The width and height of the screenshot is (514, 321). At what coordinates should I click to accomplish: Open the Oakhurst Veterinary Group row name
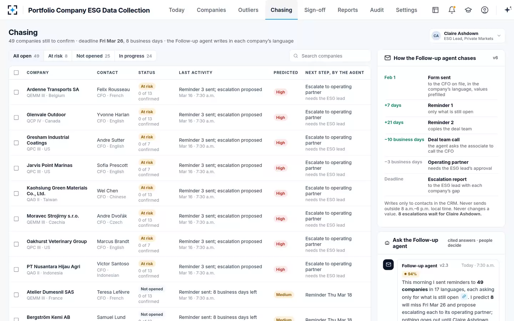coord(57,241)
